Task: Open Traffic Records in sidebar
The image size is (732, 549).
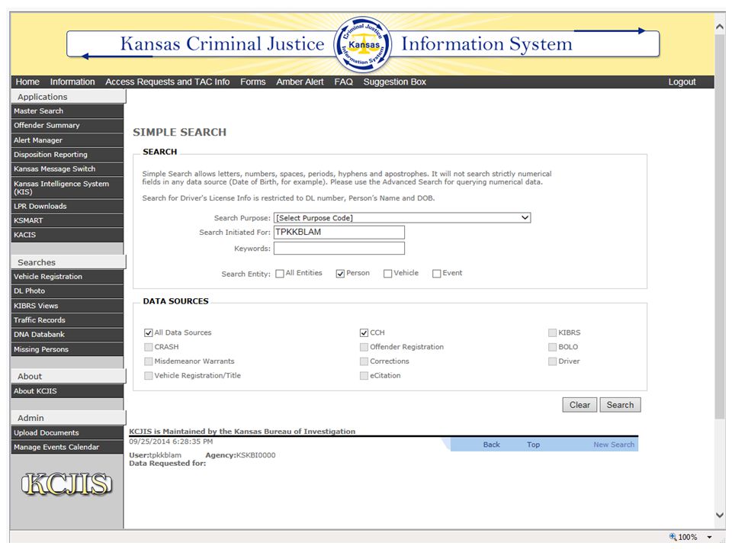Action: [67, 320]
